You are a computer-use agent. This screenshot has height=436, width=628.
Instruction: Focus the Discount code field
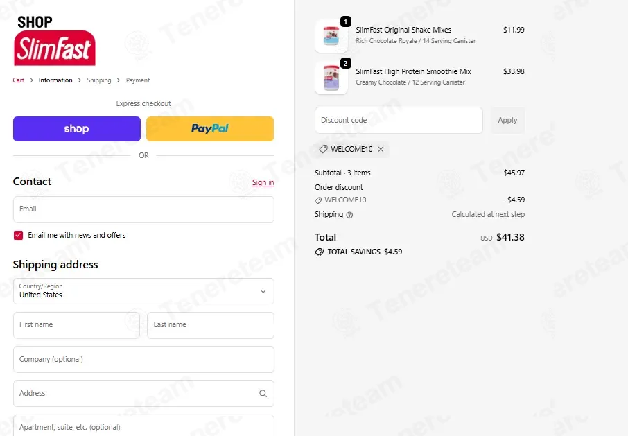399,120
